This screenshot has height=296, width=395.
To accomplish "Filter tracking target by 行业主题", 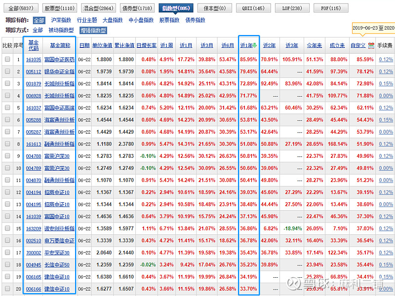I will tap(87, 20).
